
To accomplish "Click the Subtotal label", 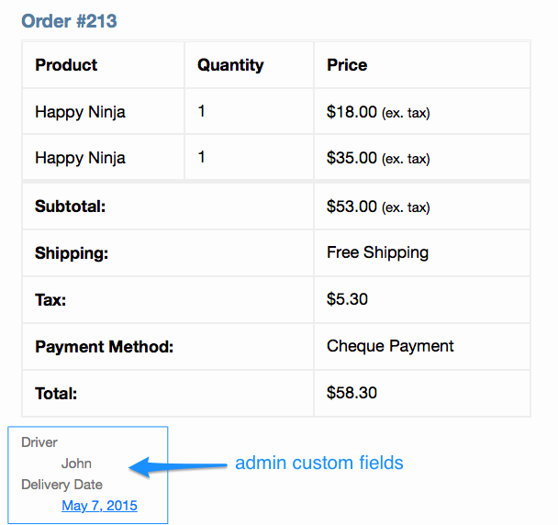I will point(70,207).
